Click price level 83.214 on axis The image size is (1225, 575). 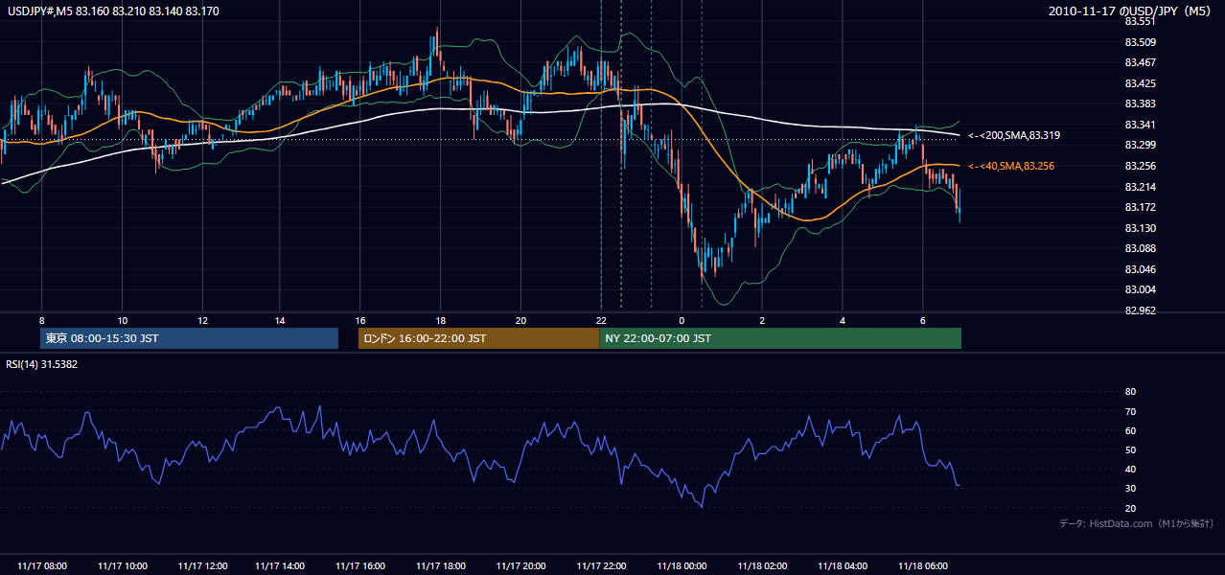pos(1139,186)
